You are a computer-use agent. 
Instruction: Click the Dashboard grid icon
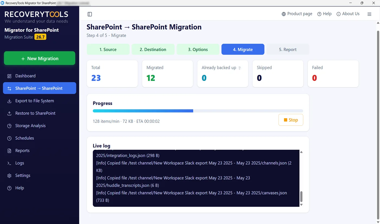[x=9, y=76]
